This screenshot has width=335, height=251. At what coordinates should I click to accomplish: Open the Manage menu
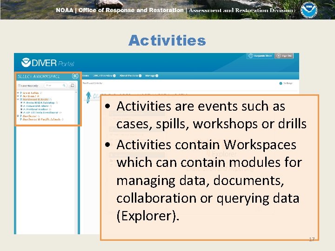tap(152, 76)
